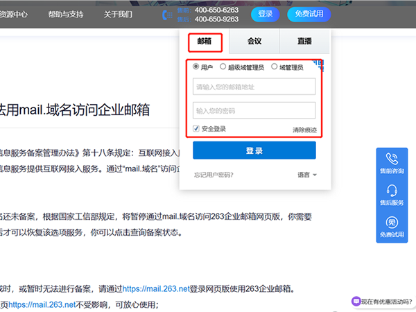Click the 免费试用 sidebar icon
This screenshot has height=312, width=416.
click(x=393, y=223)
